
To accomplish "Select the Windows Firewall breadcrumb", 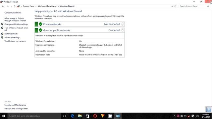I will (x=67, y=6).
